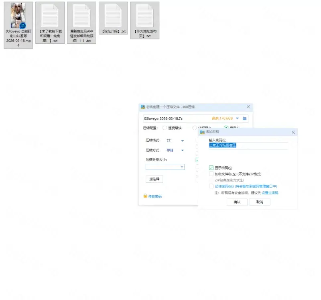Click the 剩余:176.6GB free space label
Image resolution: width=321 pixels, height=300 pixels.
coord(222,118)
